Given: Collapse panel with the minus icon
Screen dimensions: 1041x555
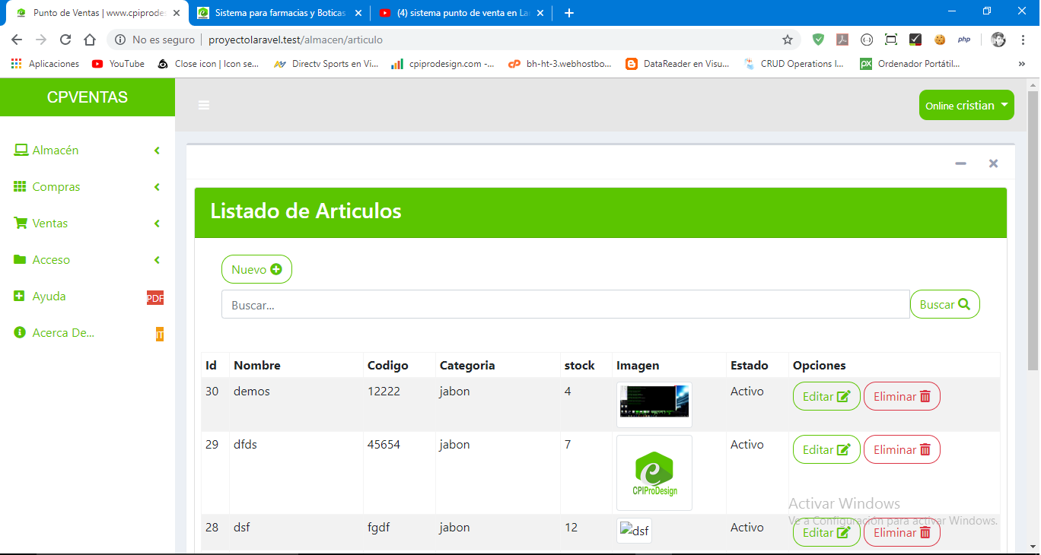Looking at the screenshot, I should tap(960, 163).
